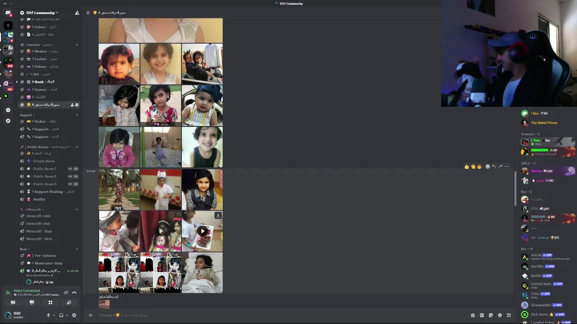This screenshot has width=577, height=324.
Task: Open the Art channel
Action: point(49,74)
